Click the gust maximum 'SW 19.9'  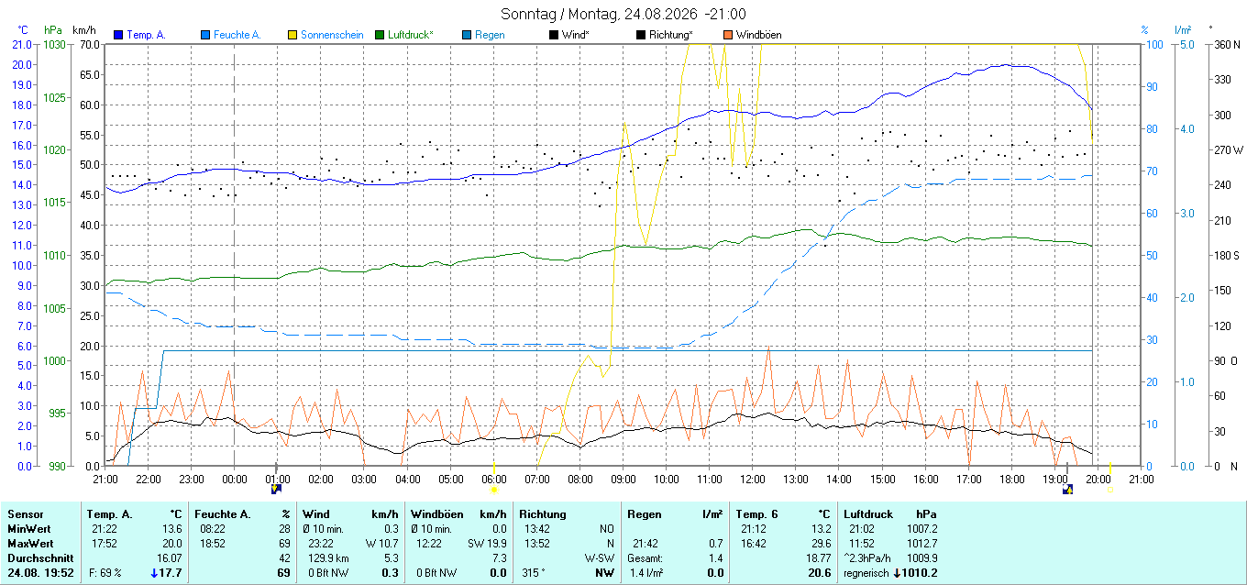click(x=487, y=544)
